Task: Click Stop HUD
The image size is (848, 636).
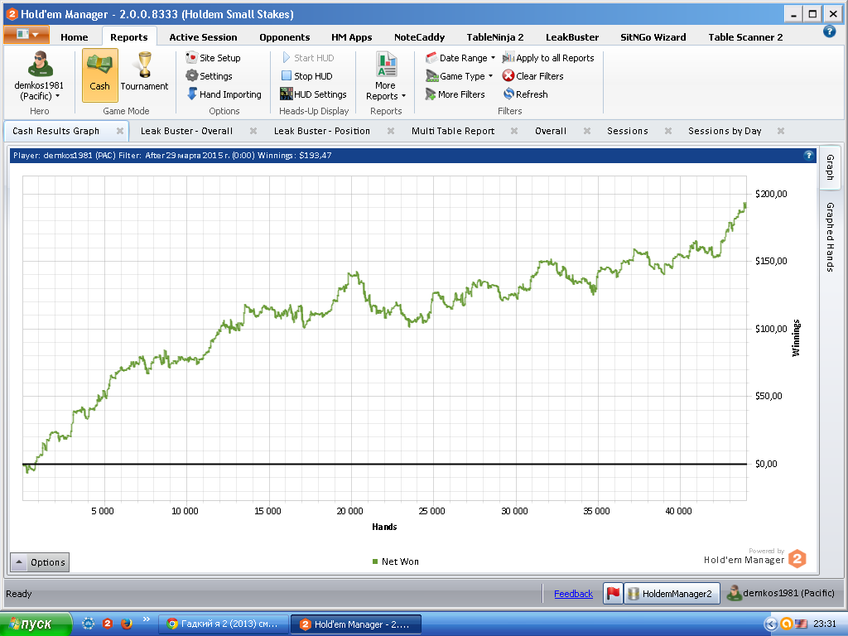Action: coord(306,76)
